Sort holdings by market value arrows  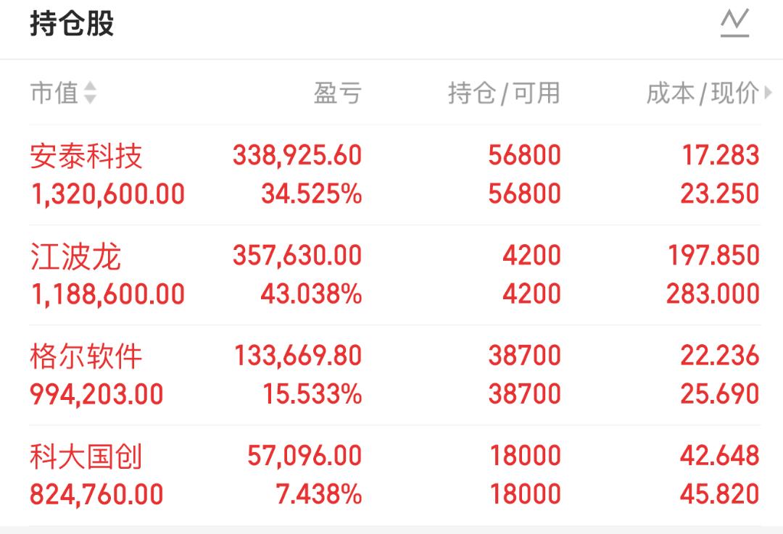tap(90, 93)
